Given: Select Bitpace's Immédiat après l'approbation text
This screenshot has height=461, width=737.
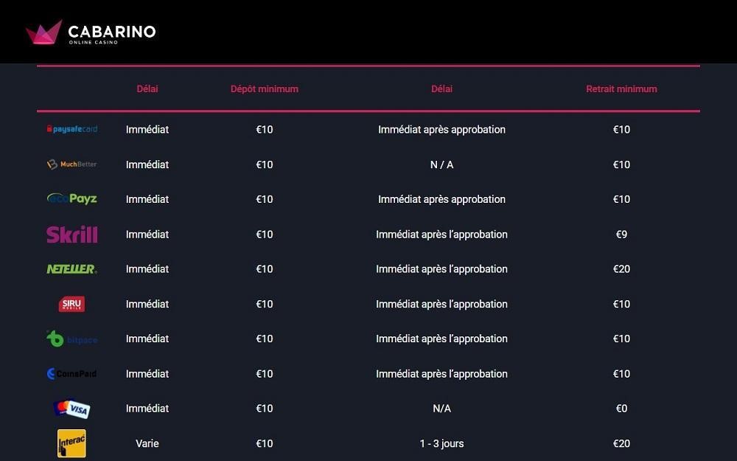Looking at the screenshot, I should point(441,339).
